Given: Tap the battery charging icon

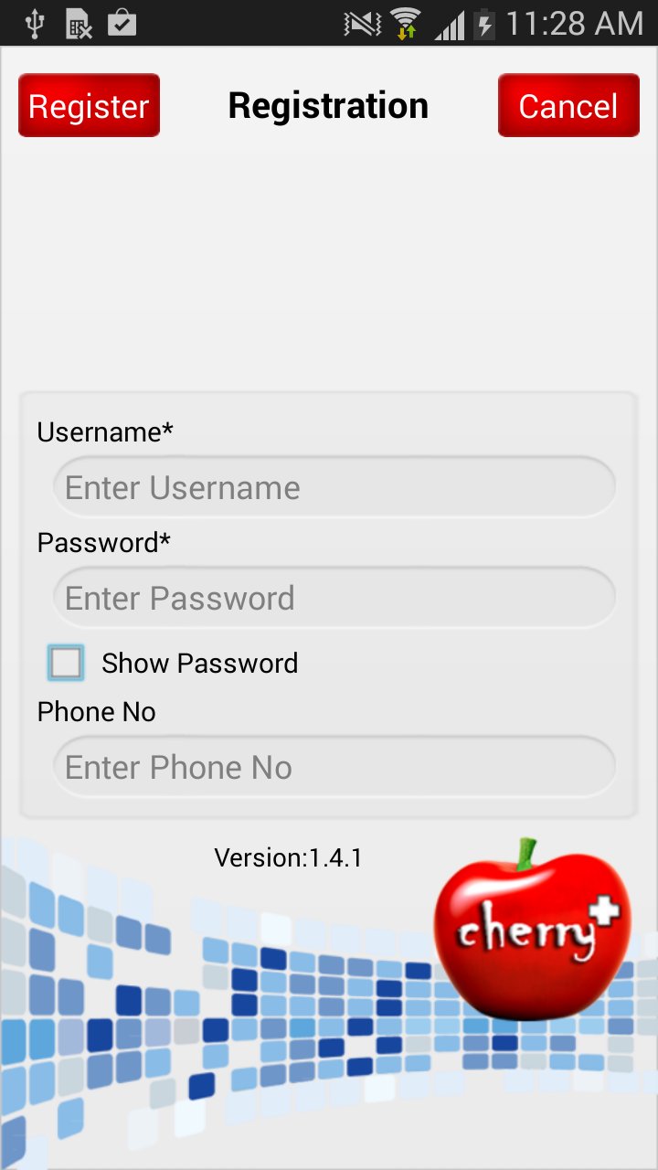Looking at the screenshot, I should coord(485,24).
